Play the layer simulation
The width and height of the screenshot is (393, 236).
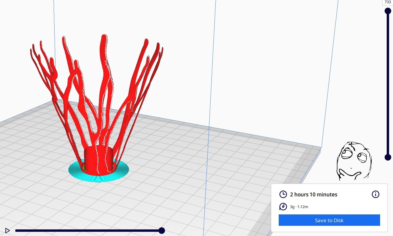[7, 231]
